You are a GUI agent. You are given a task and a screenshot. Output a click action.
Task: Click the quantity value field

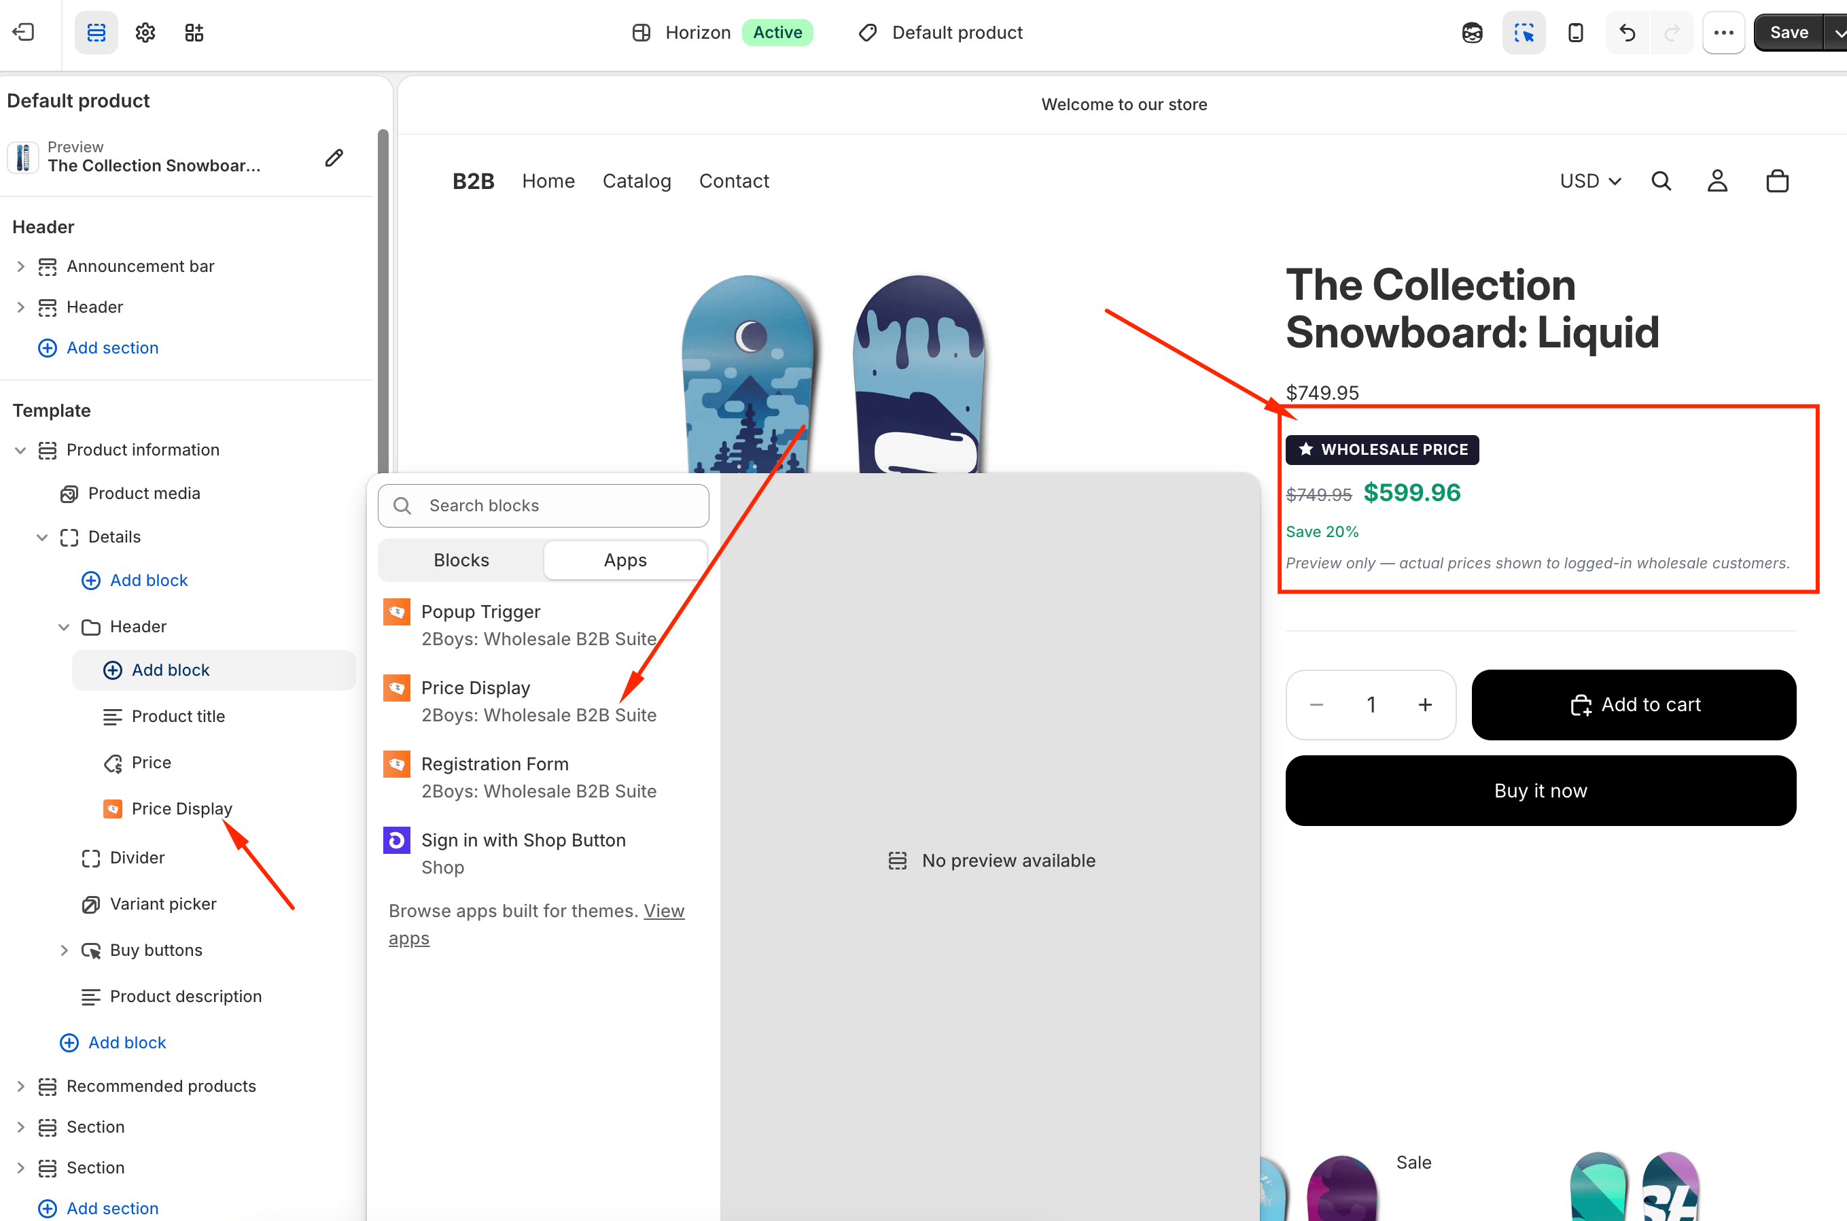tap(1371, 705)
